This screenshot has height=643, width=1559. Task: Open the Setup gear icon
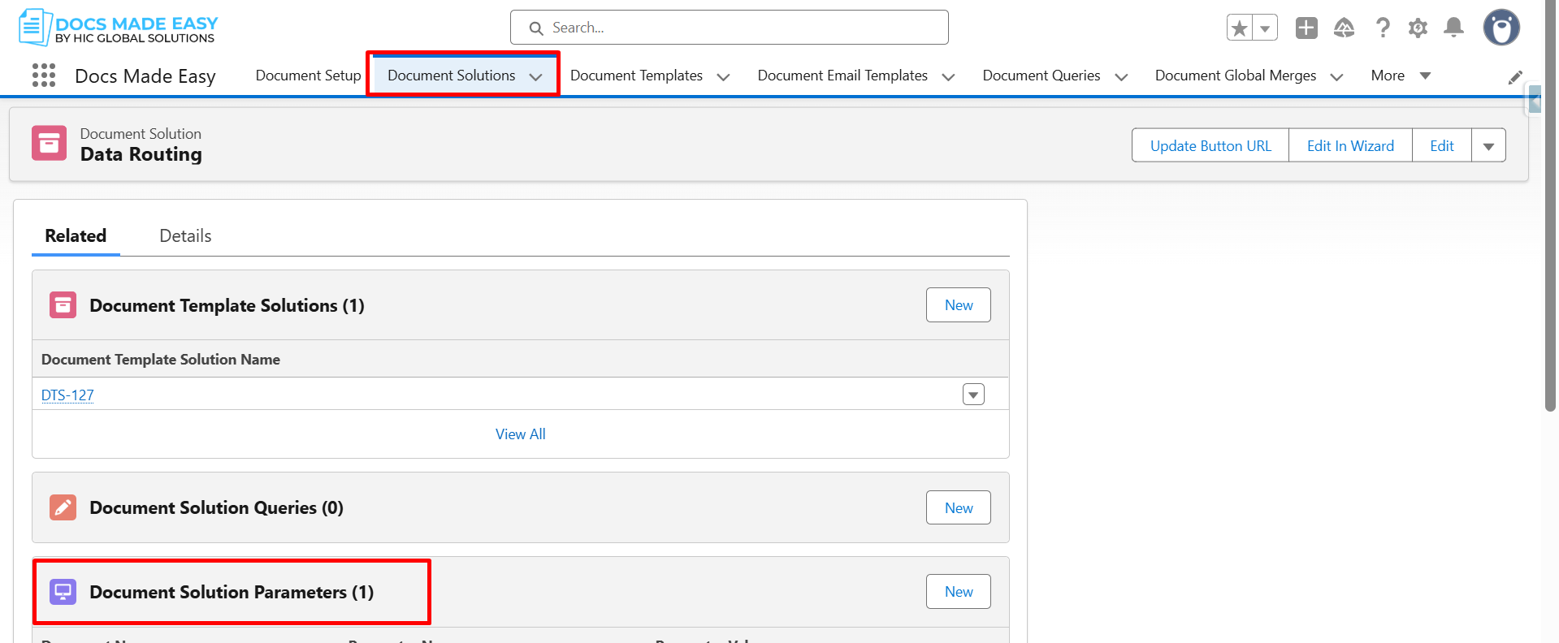[1418, 28]
